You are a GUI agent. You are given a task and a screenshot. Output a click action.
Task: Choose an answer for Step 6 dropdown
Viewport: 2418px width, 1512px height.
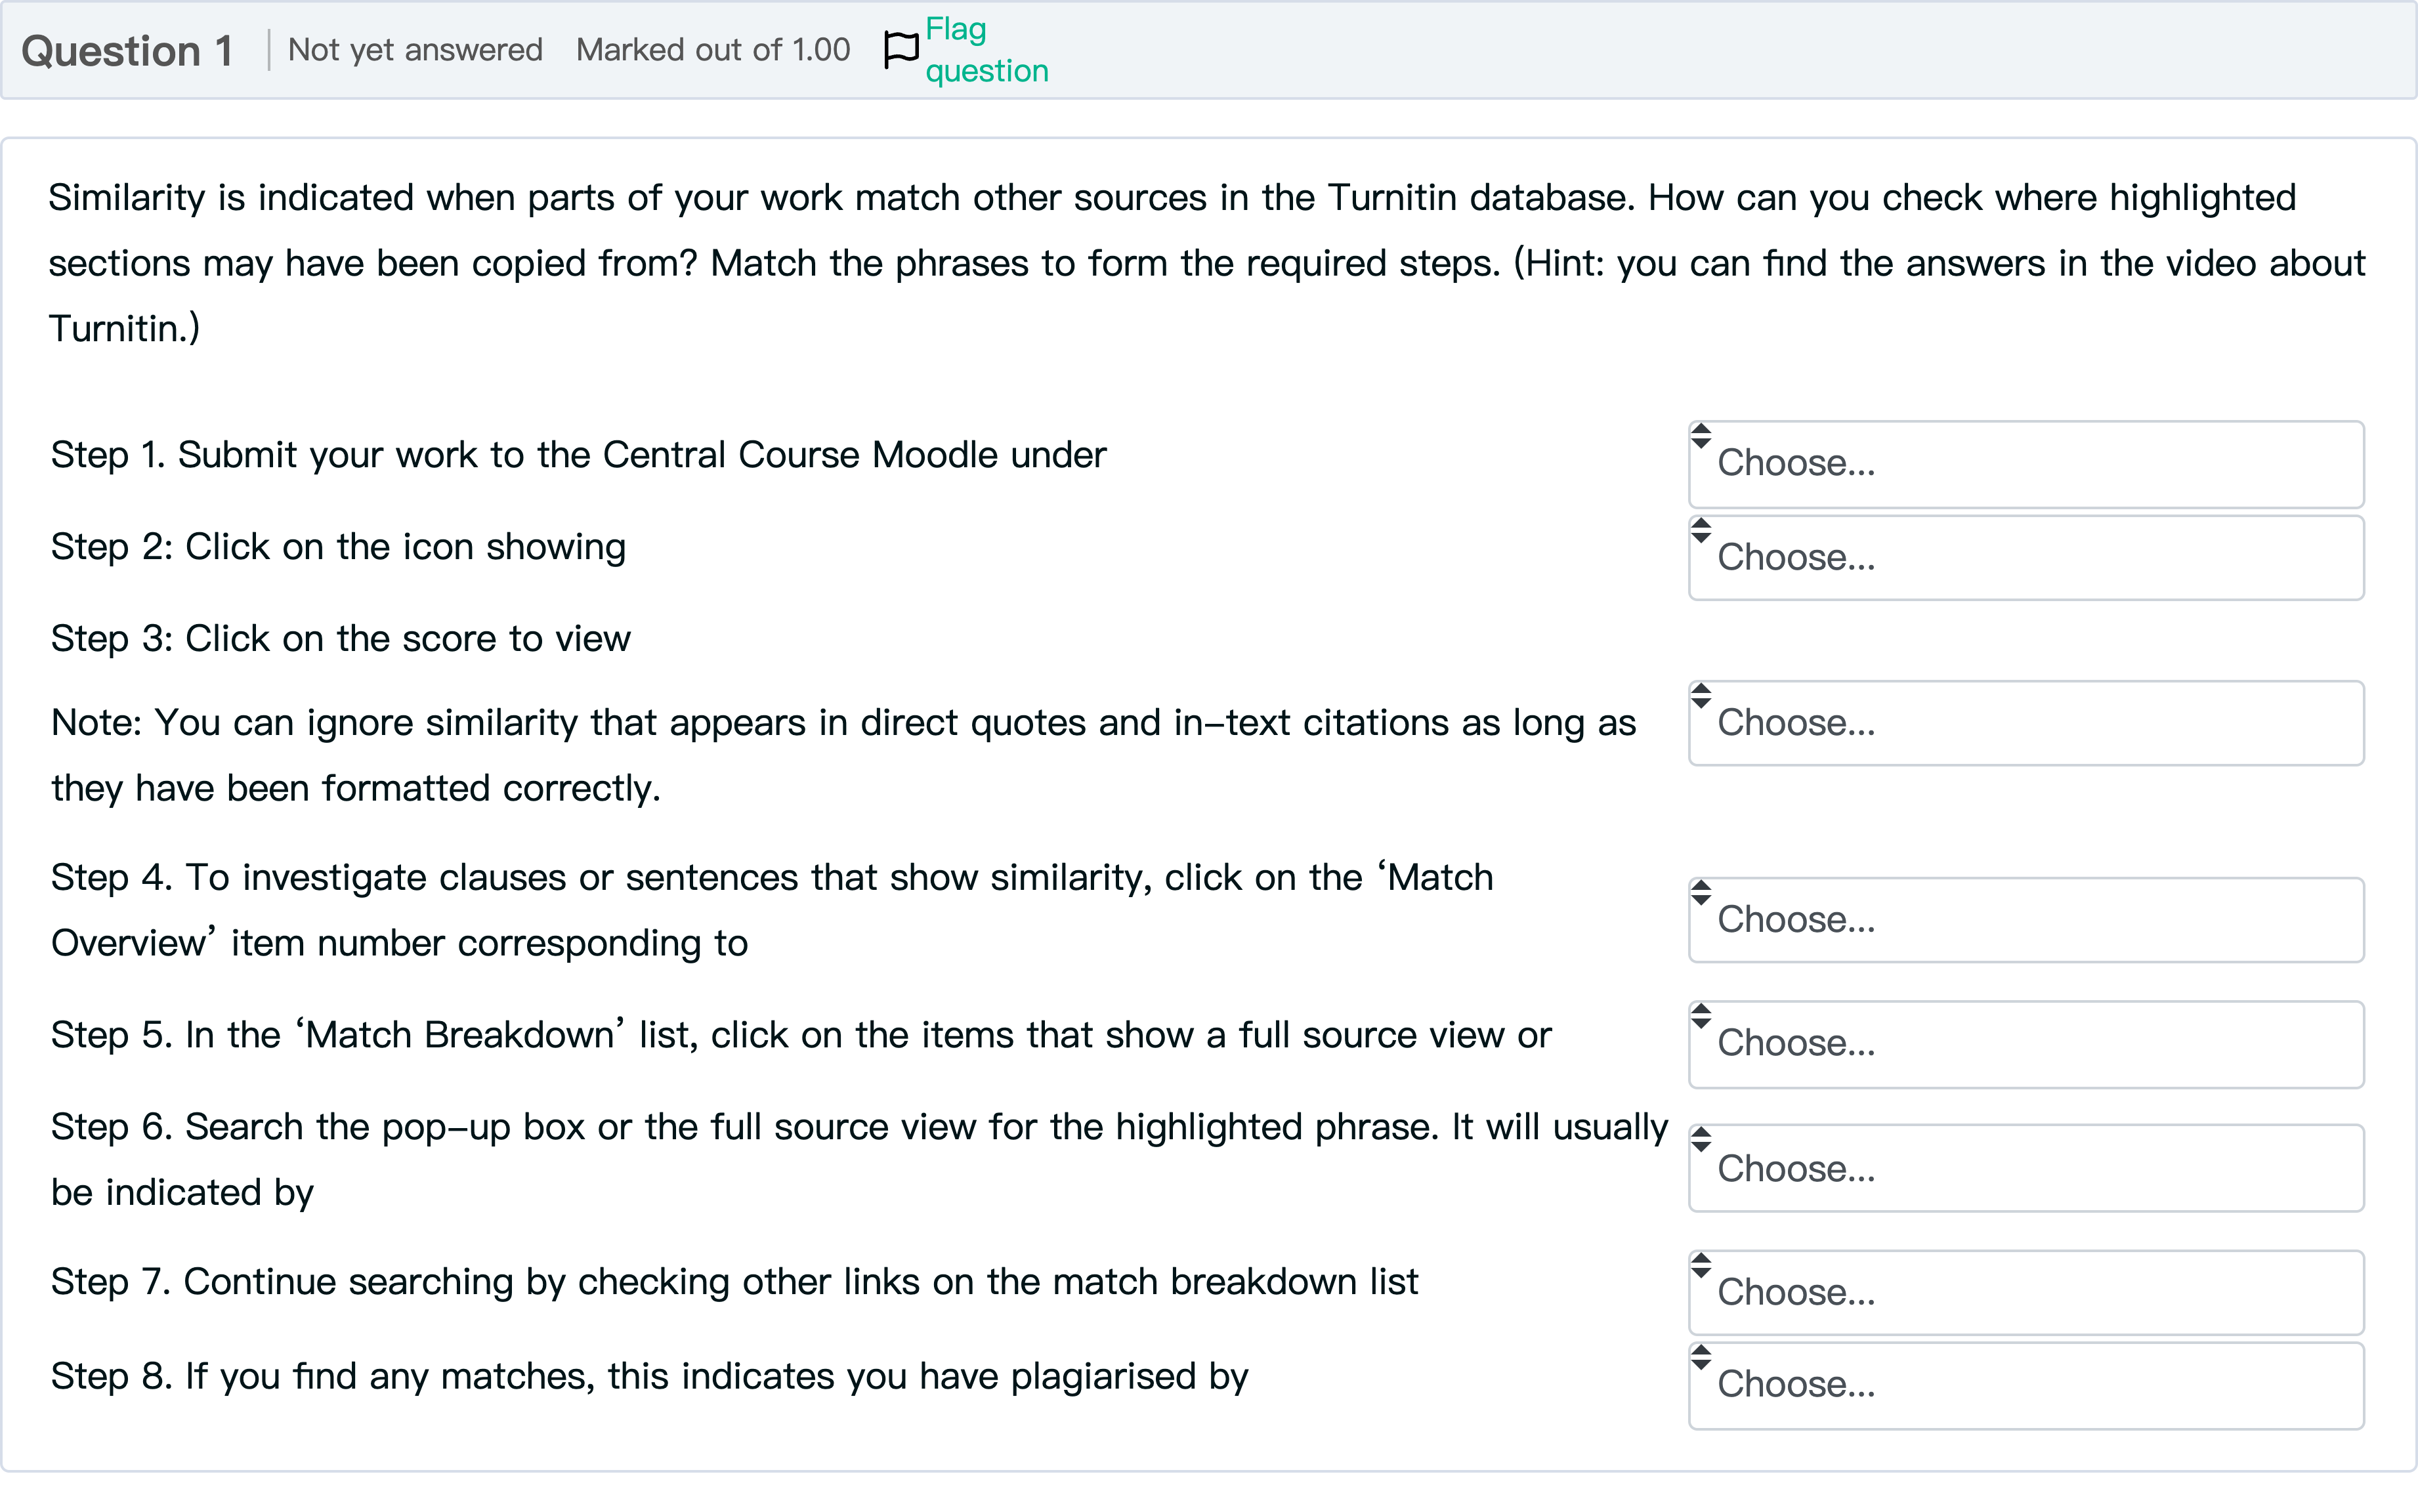pos(2025,1168)
